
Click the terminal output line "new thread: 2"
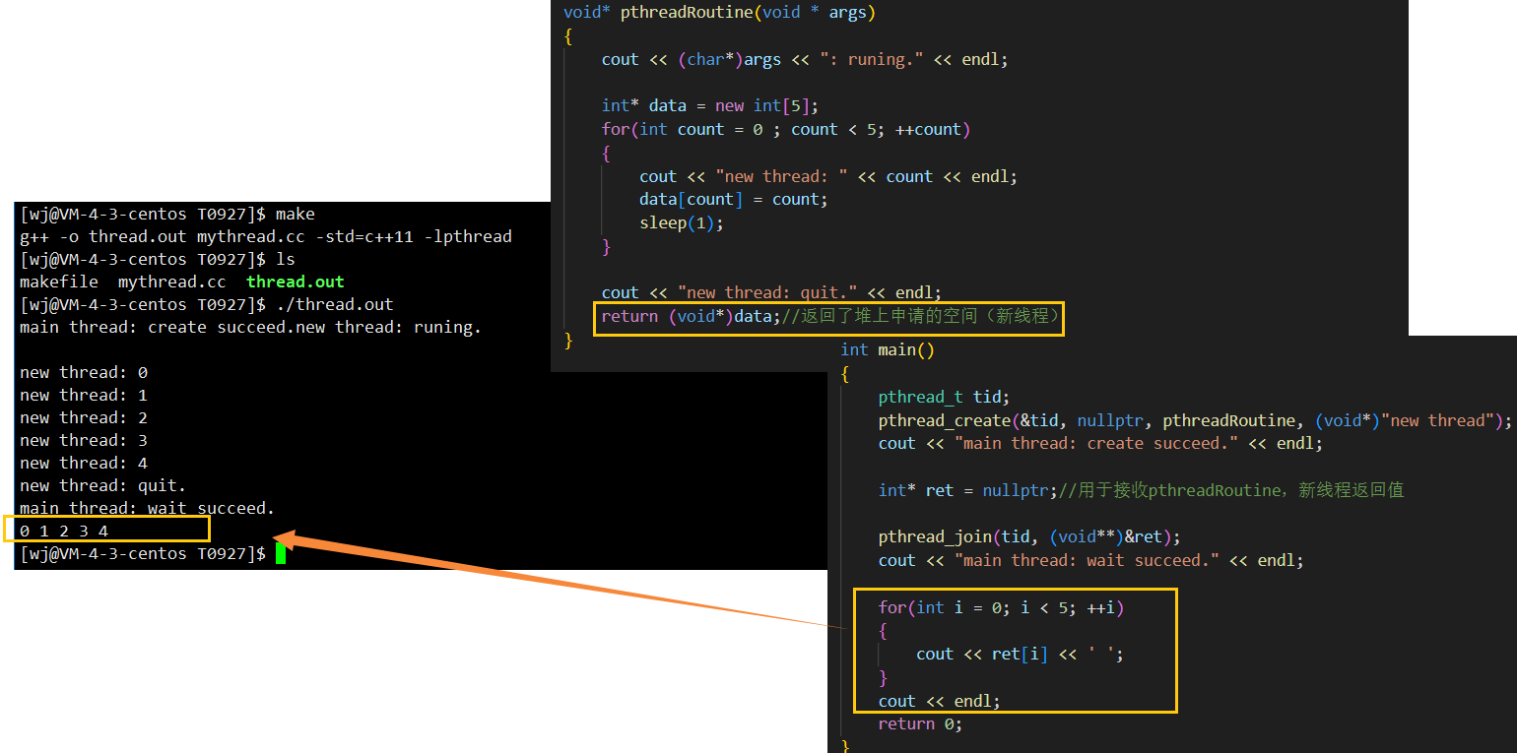tap(84, 418)
